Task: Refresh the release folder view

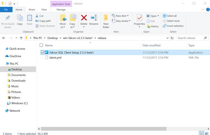Action: tap(172, 38)
